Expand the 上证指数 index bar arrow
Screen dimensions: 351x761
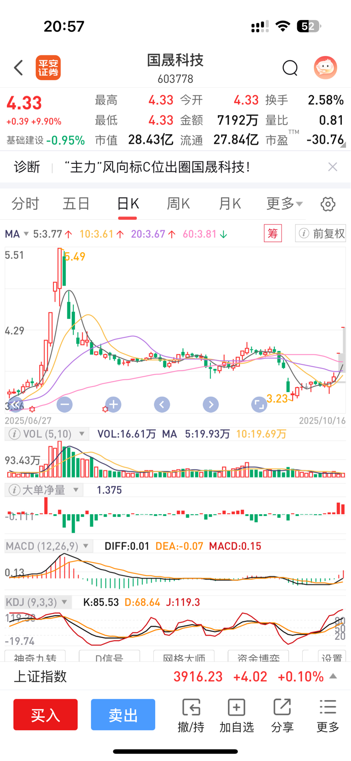coord(334,676)
